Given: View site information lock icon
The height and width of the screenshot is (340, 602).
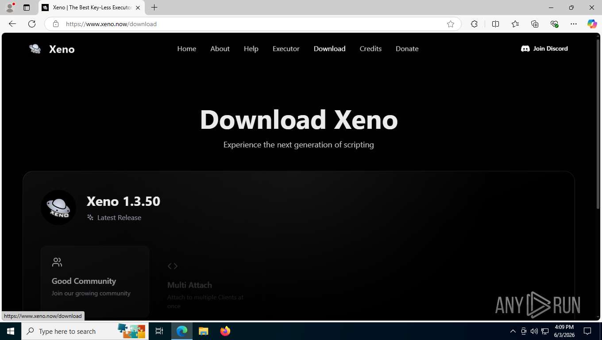Looking at the screenshot, I should tap(56, 24).
